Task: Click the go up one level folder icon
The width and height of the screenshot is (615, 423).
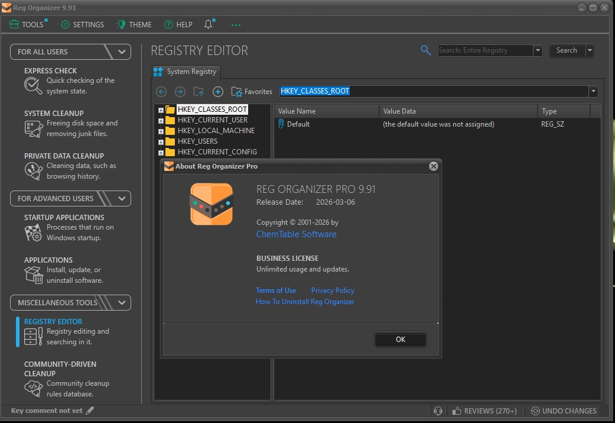Action: [x=199, y=92]
